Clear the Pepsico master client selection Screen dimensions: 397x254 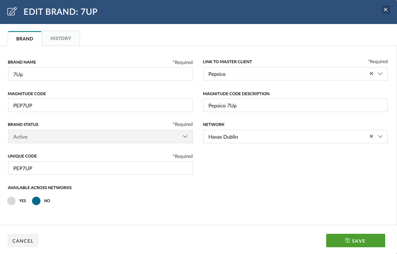click(371, 74)
